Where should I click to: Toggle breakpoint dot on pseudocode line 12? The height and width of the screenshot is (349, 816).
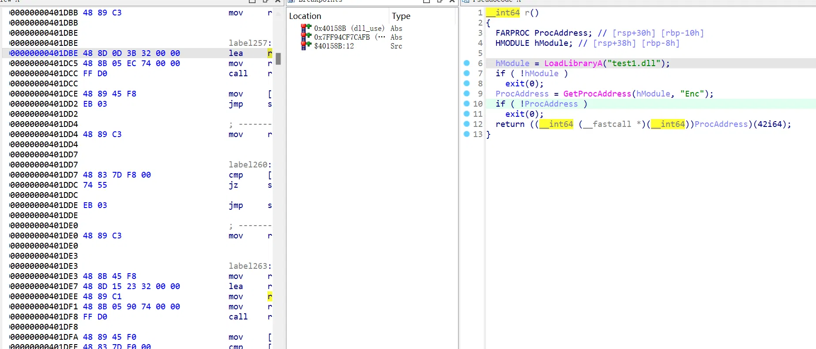(466, 124)
